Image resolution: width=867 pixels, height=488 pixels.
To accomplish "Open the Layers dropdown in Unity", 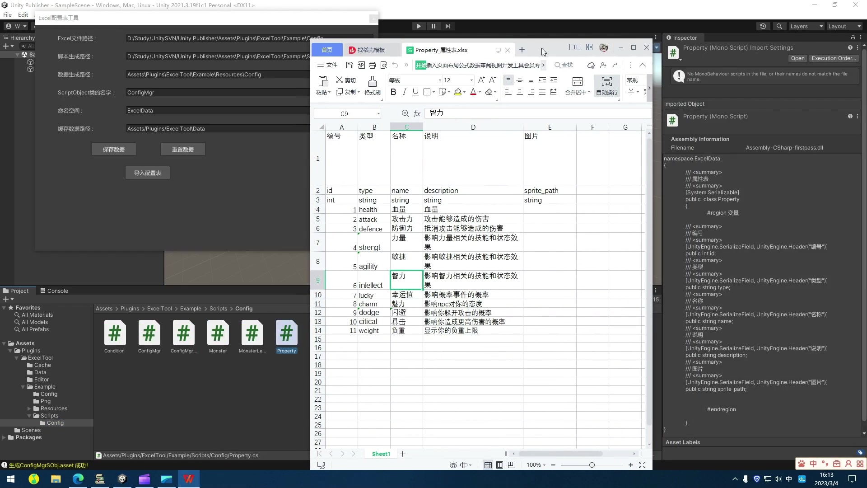I will 806,26.
